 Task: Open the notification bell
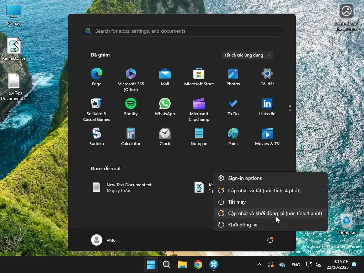click(x=354, y=264)
